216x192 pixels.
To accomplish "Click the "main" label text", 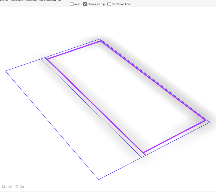I will pyautogui.click(x=77, y=4).
